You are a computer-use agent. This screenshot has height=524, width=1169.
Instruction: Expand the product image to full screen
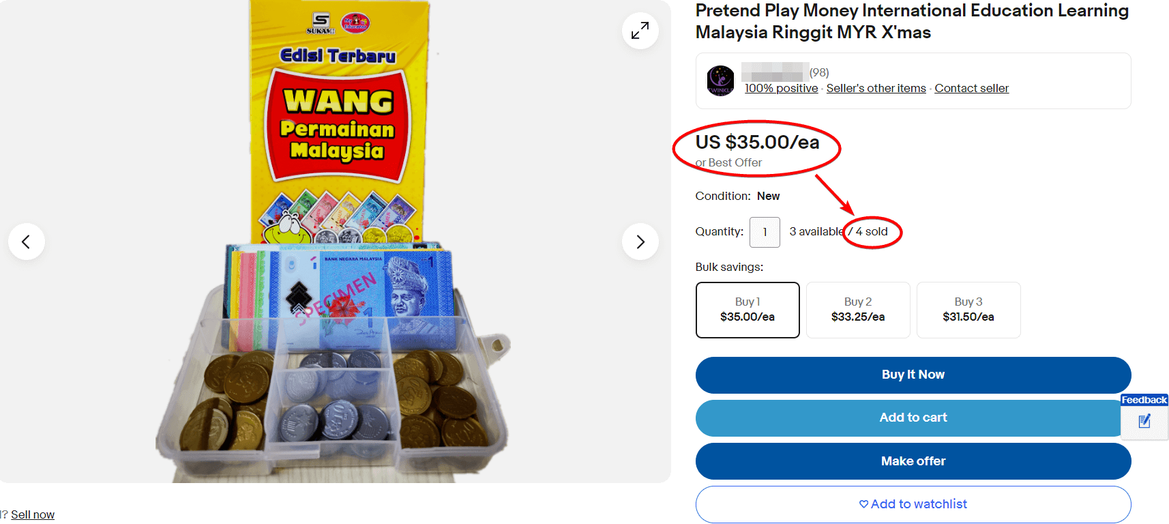[640, 31]
